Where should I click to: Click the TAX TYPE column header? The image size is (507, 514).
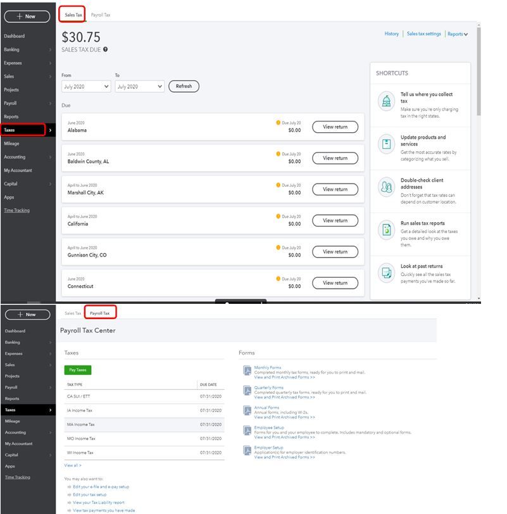click(75, 384)
